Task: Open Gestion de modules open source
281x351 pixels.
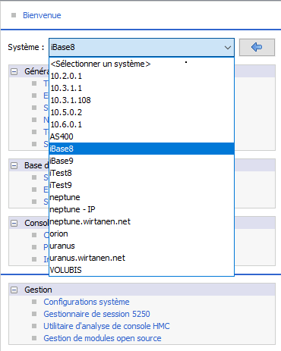Action: tap(103, 338)
